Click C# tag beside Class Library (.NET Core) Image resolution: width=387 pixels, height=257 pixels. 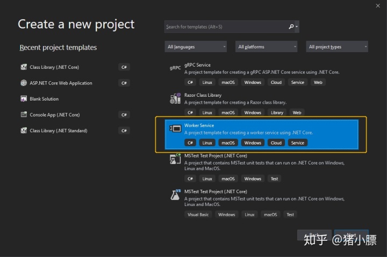coord(124,67)
